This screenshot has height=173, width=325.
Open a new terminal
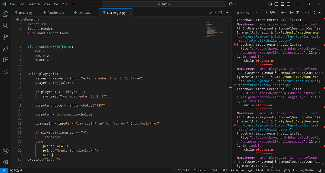[x=283, y=12]
